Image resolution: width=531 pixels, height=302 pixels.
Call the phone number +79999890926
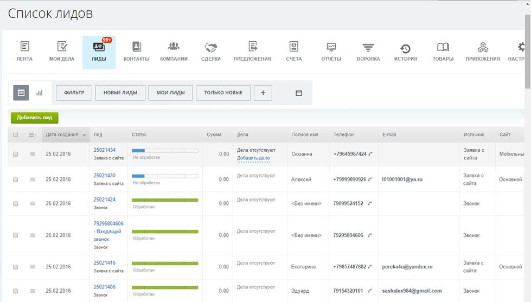coord(370,179)
